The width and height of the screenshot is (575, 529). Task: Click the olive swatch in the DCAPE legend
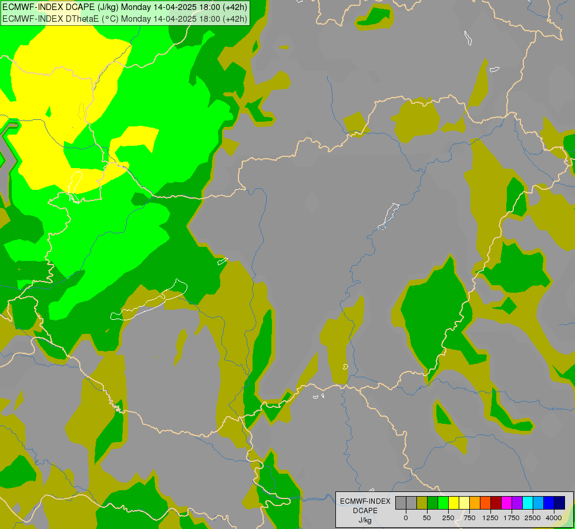click(422, 503)
